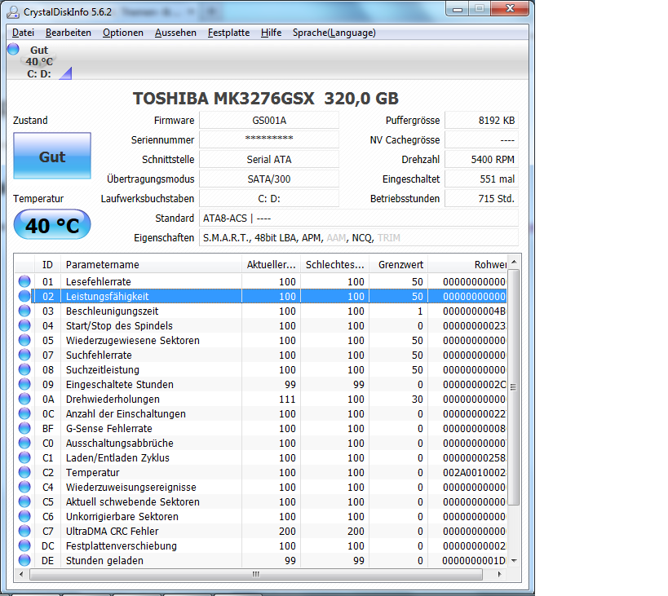Click the Schnittstelle field Serial ATA
The height and width of the screenshot is (596, 668).
pyautogui.click(x=269, y=159)
